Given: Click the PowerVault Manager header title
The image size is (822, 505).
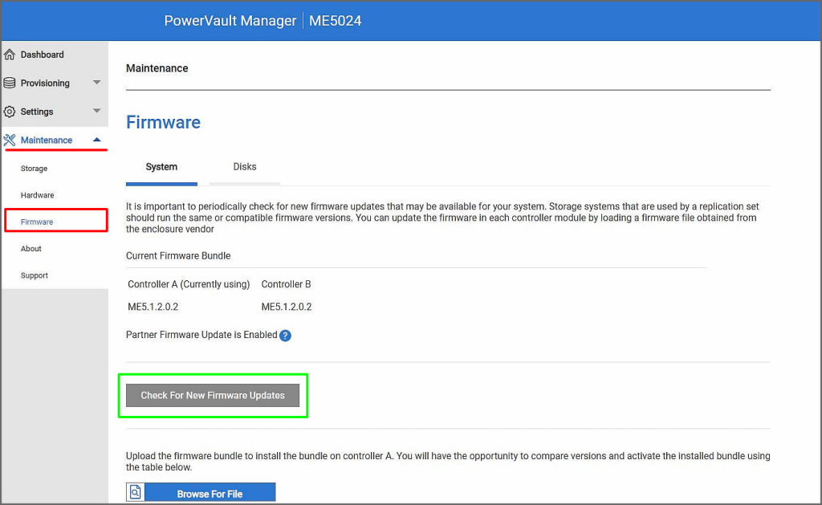Looking at the screenshot, I should pyautogui.click(x=230, y=21).
